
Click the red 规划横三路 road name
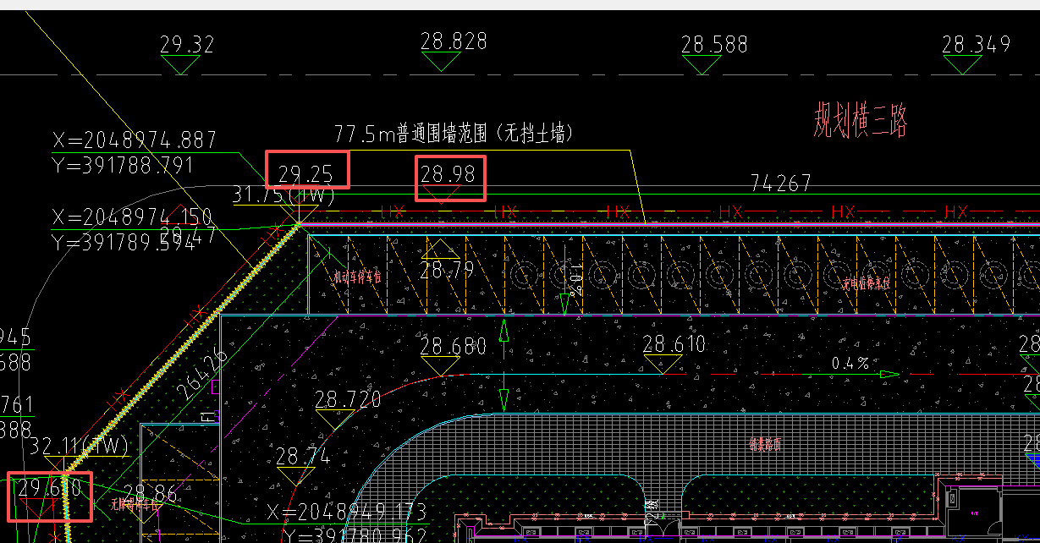(x=861, y=120)
